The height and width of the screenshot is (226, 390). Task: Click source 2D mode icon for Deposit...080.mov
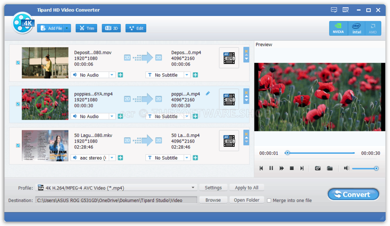click(x=127, y=58)
